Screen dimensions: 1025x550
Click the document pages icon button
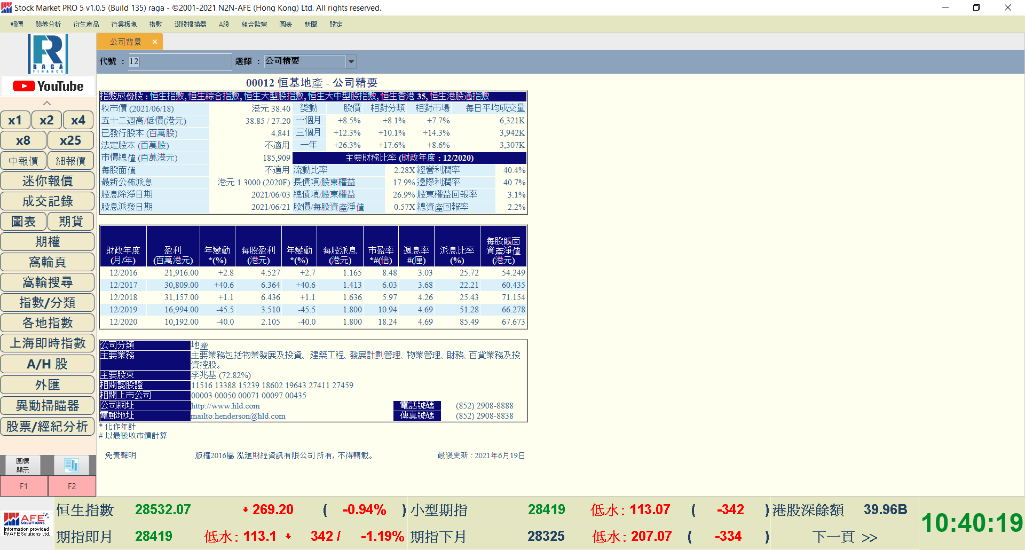click(x=72, y=465)
